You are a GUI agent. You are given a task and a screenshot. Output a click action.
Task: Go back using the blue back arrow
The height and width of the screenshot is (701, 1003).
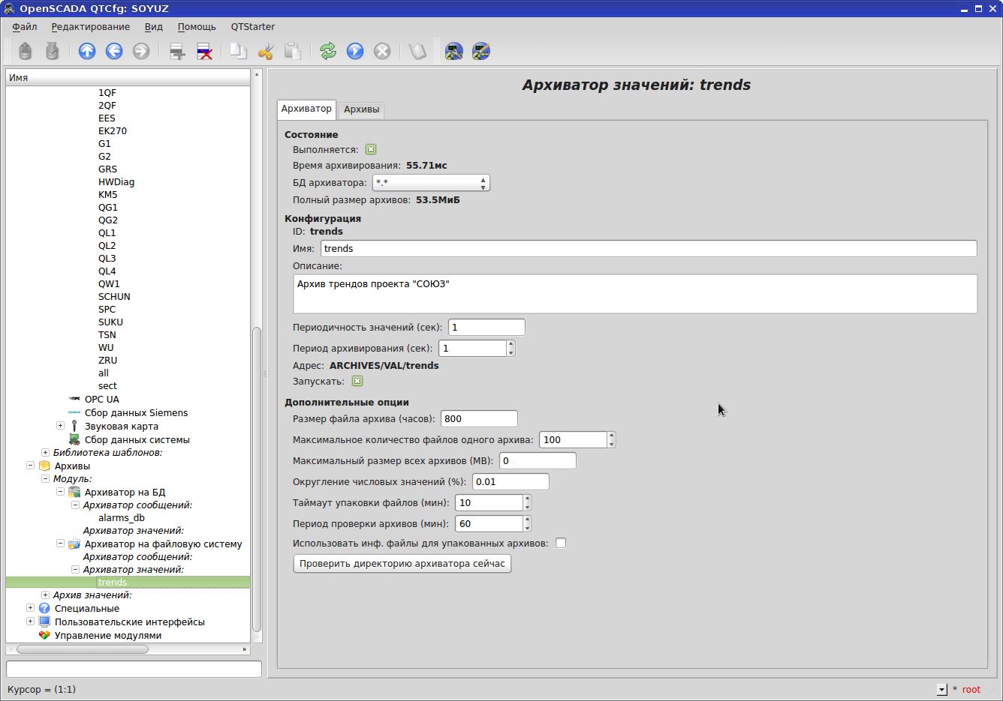tap(114, 51)
